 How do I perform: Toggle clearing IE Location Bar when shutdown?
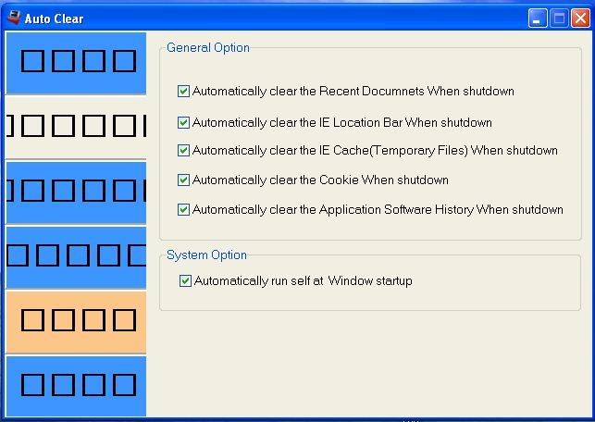183,122
